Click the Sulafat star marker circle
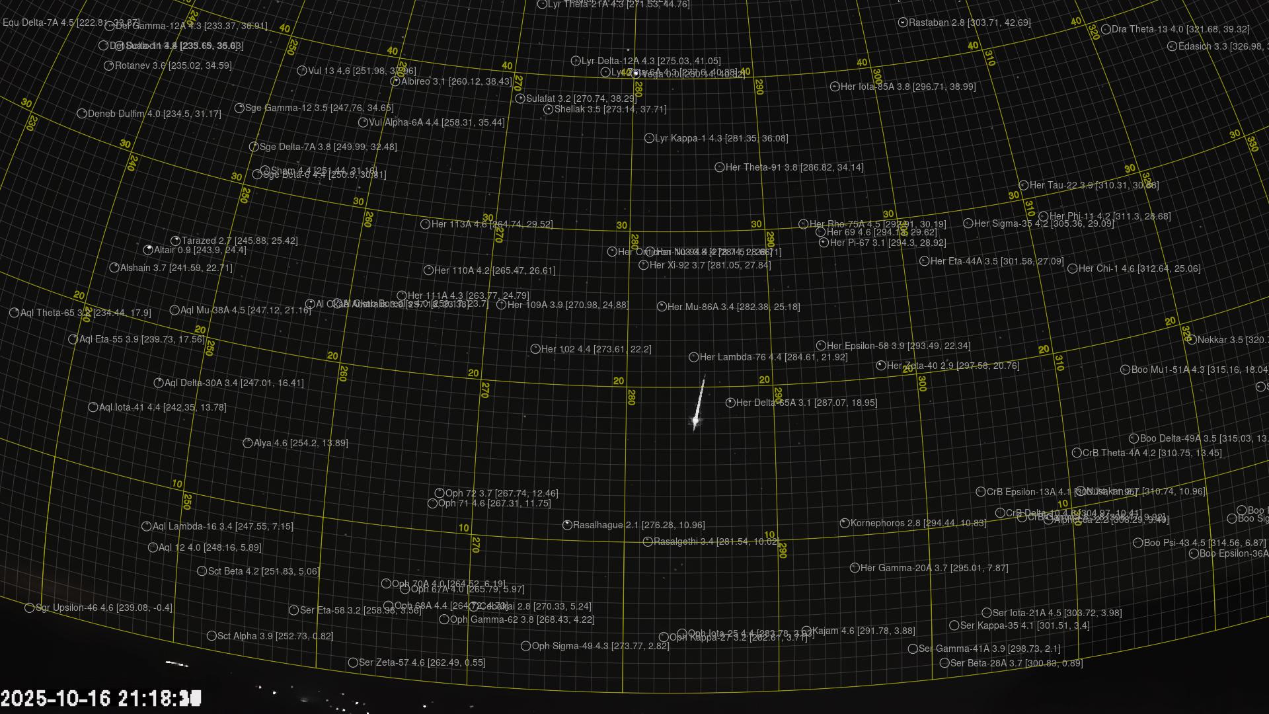Viewport: 1269px width, 714px height. [520, 99]
